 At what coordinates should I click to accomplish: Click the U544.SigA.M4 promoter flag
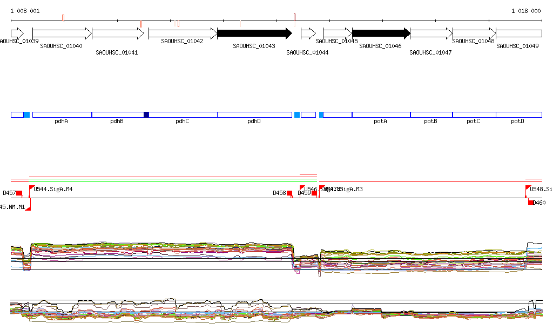pyautogui.click(x=32, y=188)
